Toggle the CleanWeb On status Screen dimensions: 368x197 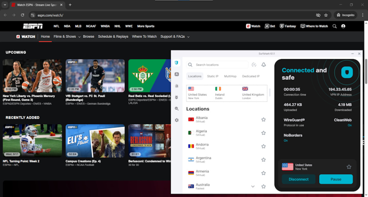click(350, 125)
